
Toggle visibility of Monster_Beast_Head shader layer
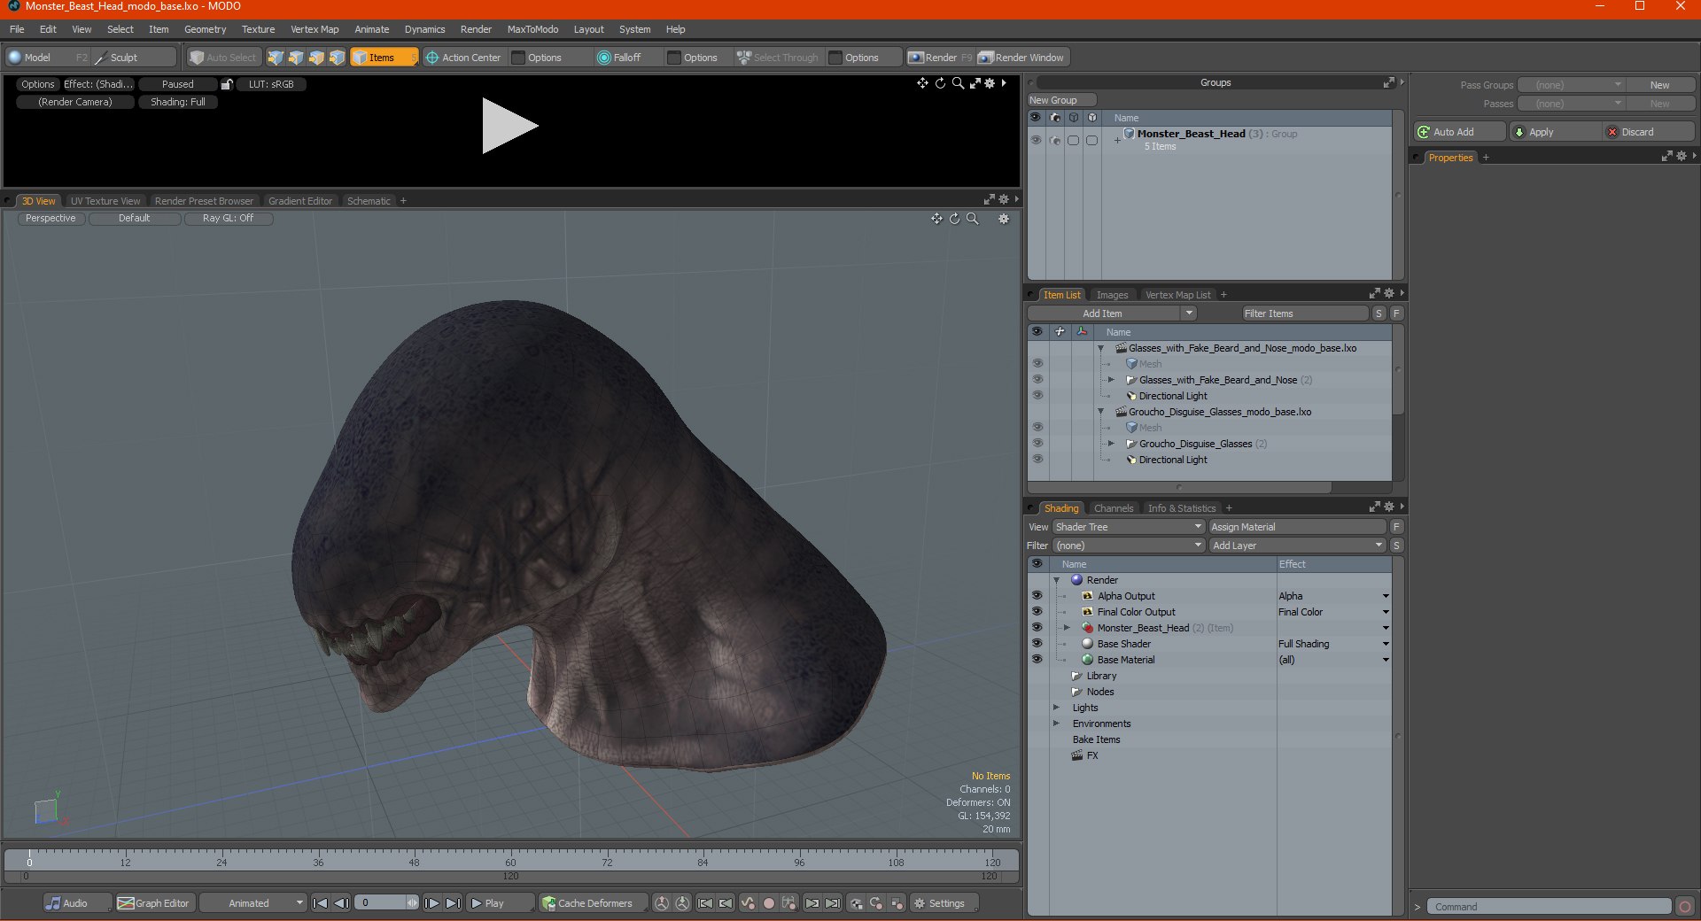point(1037,628)
